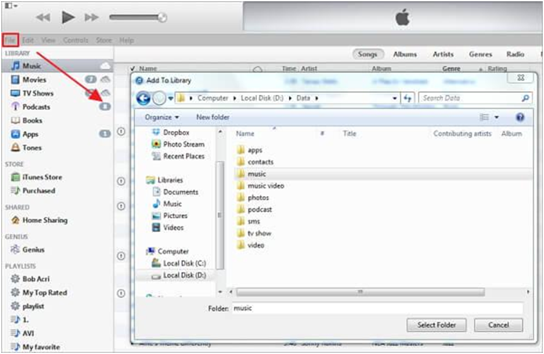Open the view options dropdown arrow

(x=497, y=117)
